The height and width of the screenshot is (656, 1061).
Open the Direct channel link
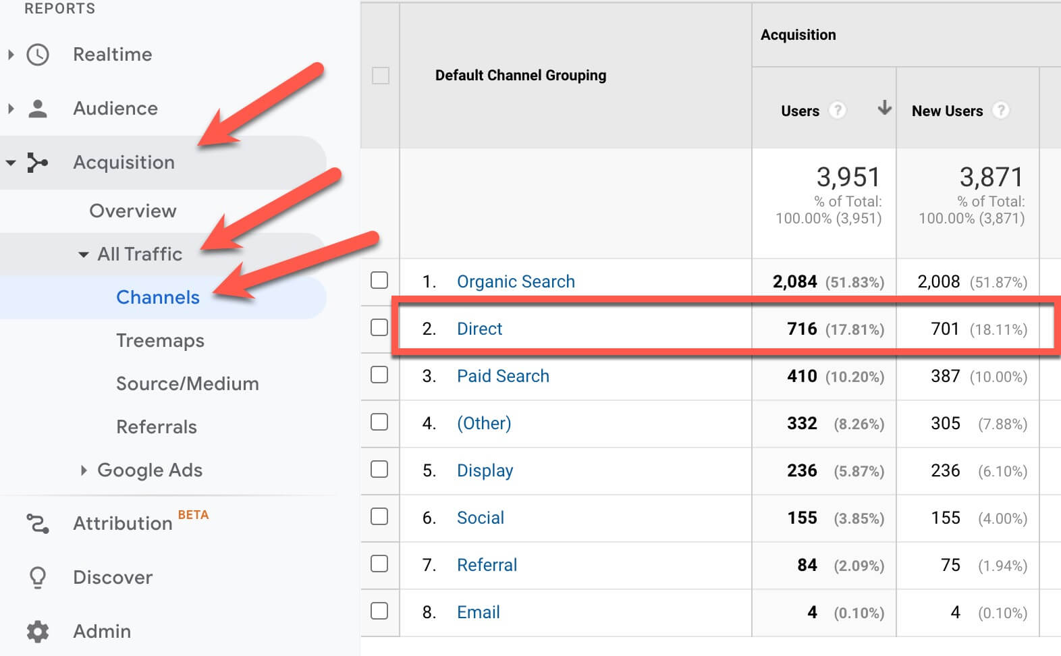[x=480, y=329]
